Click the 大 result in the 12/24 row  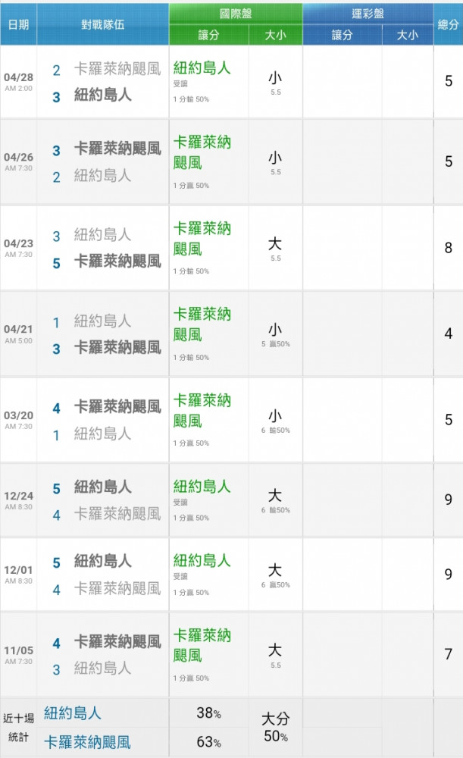pyautogui.click(x=275, y=496)
